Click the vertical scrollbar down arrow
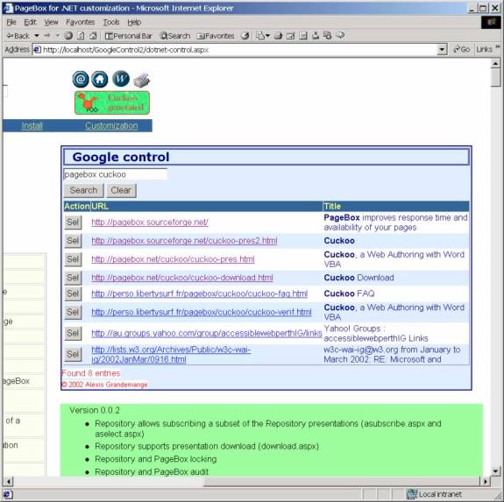The height and width of the screenshot is (502, 504). (495, 471)
